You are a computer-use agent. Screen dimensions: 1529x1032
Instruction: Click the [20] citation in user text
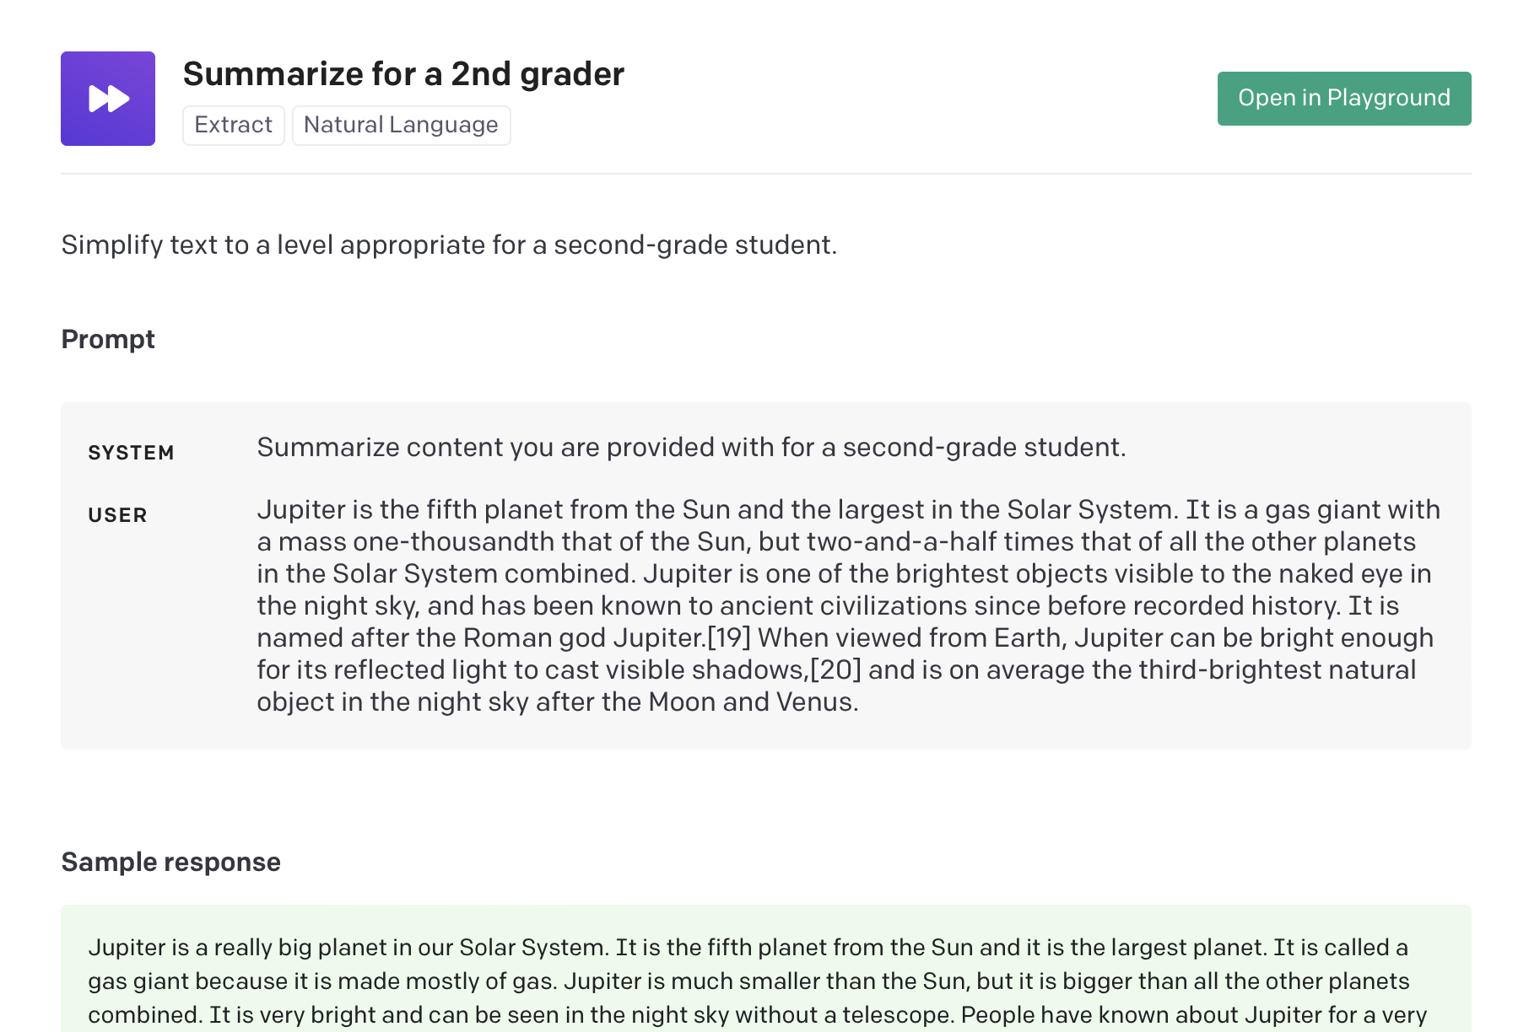click(x=835, y=669)
